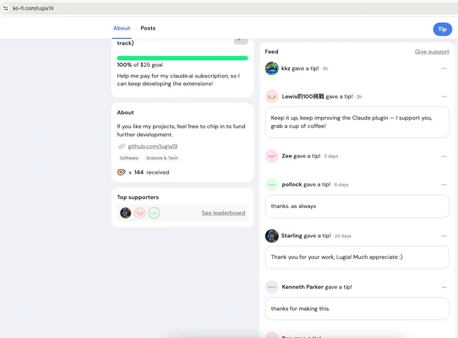The image size is (458, 338).
Task: Open the See leaderboard link
Action: tap(223, 213)
